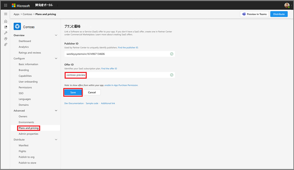Open Manifest page

[23, 146]
